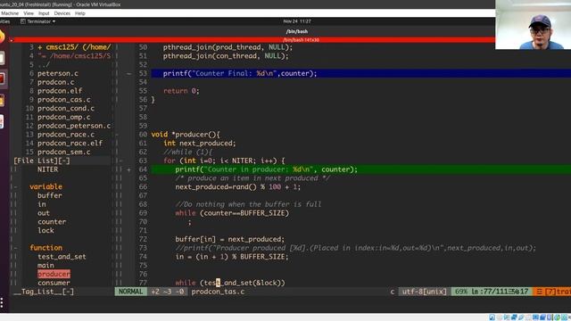571x321 pixels.
Task: Collapse the function tag group
Action: click(15, 248)
